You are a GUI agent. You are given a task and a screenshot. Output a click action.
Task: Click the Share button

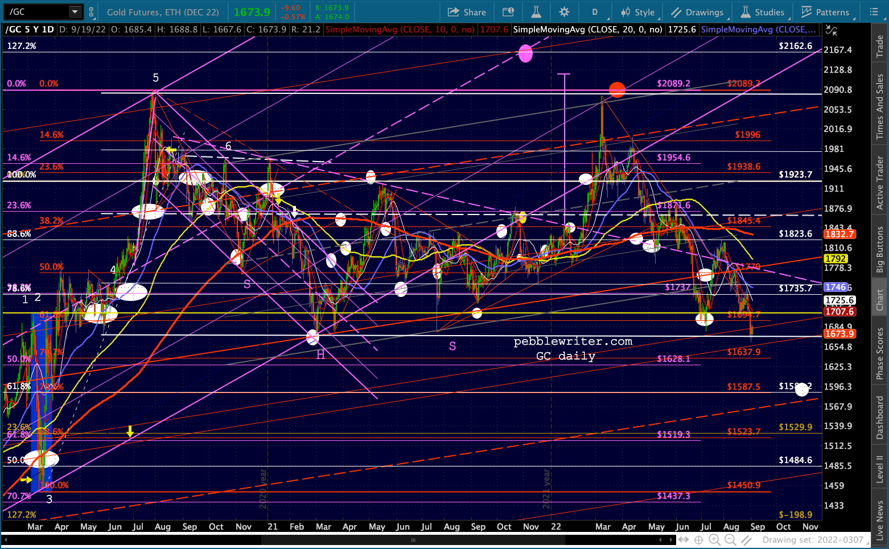[467, 12]
